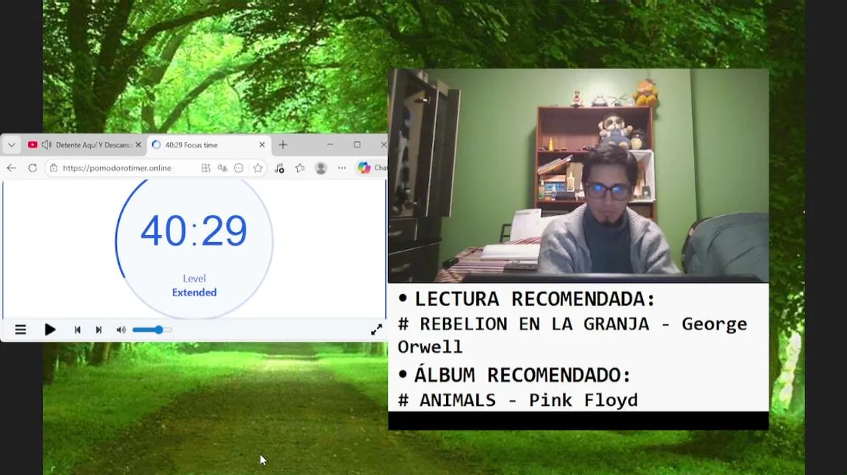Reload the pomodoro timer page
This screenshot has width=847, height=475.
(32, 168)
